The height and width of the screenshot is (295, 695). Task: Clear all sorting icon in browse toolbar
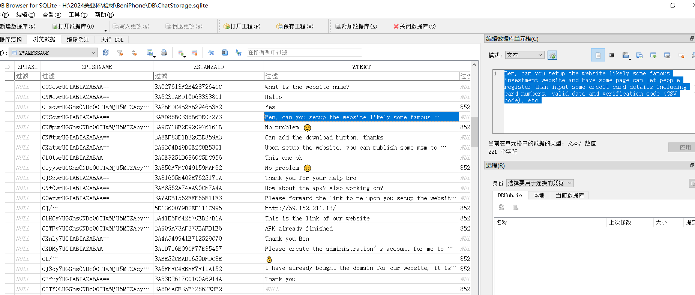tap(134, 53)
